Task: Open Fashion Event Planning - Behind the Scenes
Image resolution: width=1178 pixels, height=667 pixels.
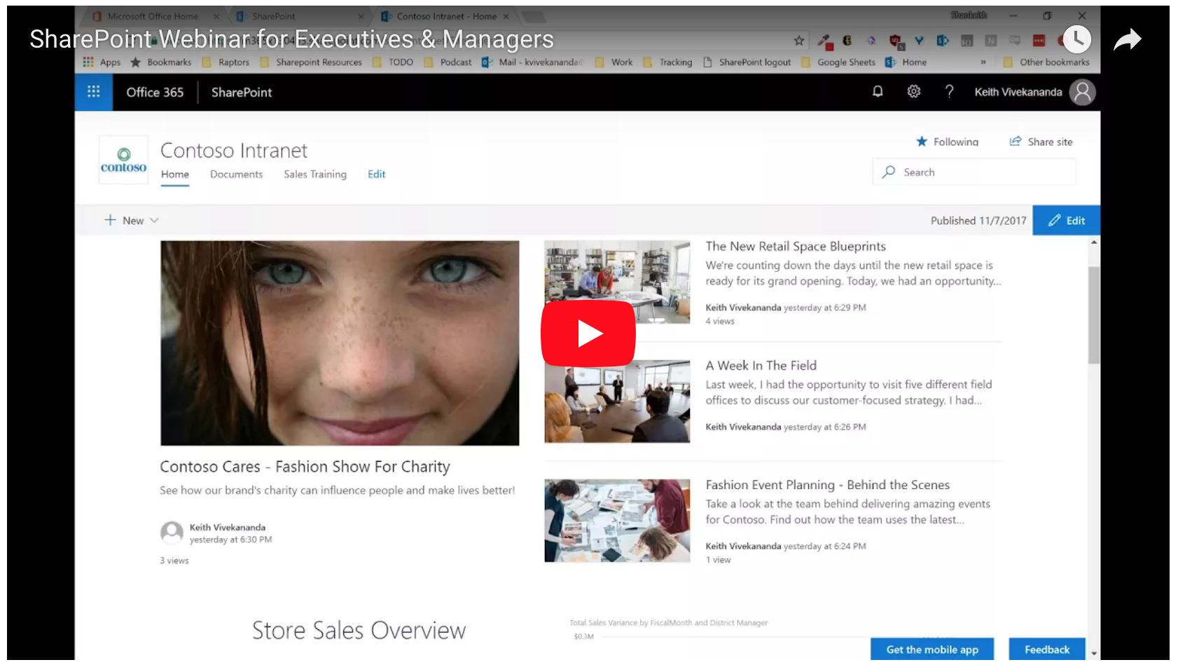Action: pos(828,485)
